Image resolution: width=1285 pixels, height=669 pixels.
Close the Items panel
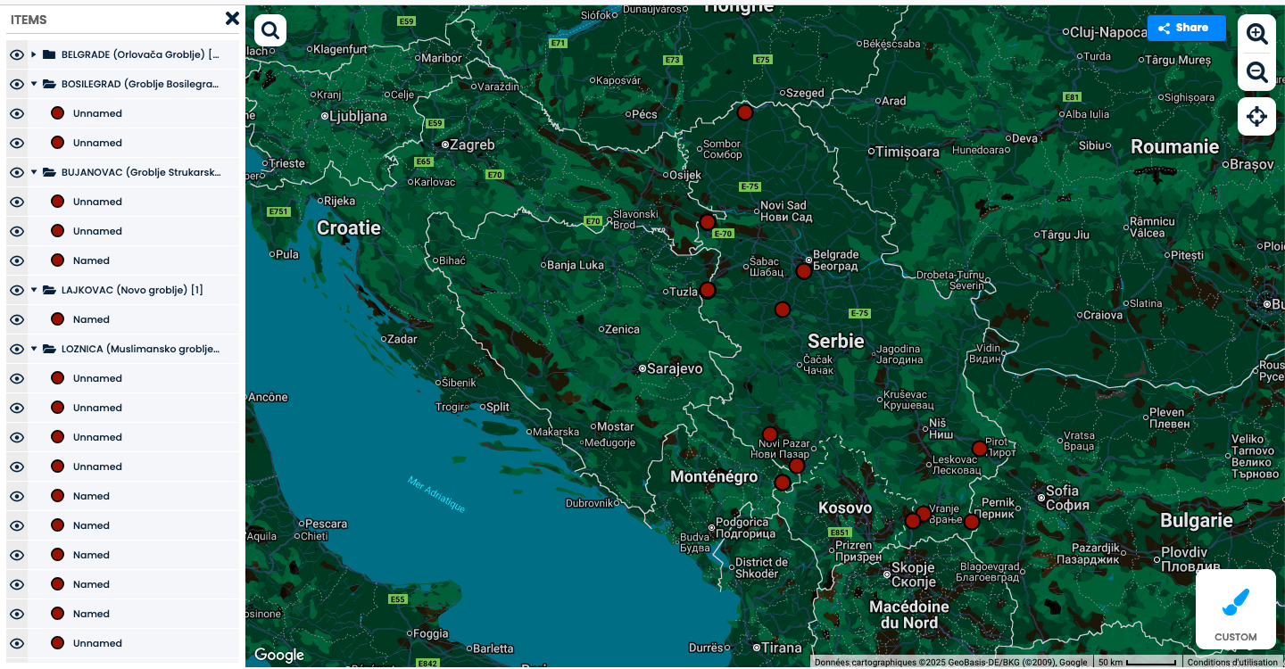coord(232,18)
